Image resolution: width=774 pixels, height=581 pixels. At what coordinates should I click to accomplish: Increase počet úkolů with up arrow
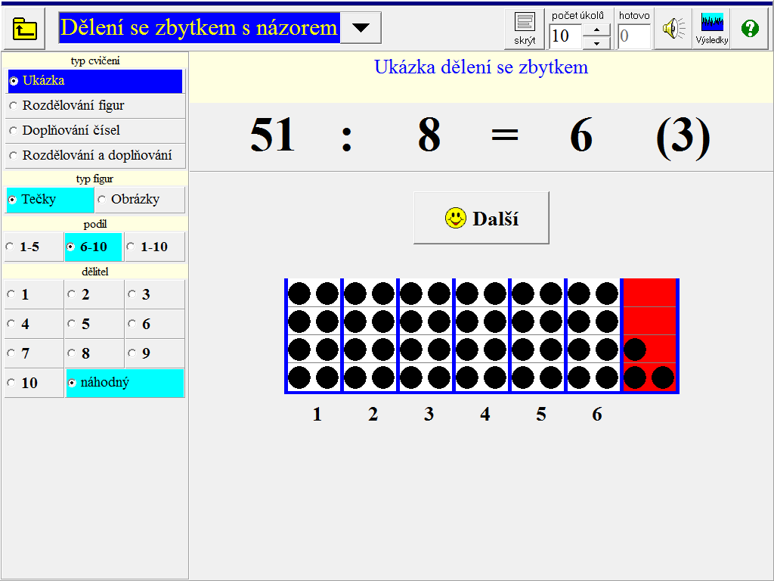[x=596, y=30]
